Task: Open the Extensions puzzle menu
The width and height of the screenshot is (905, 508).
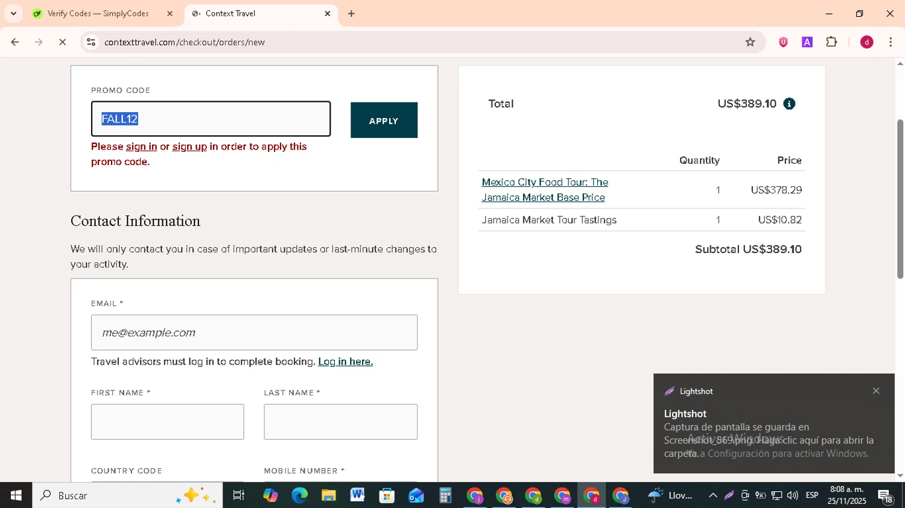Action: 831,42
